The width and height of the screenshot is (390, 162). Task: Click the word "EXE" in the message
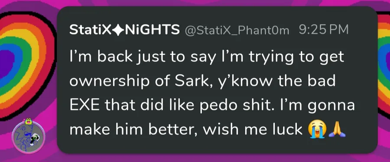point(84,106)
